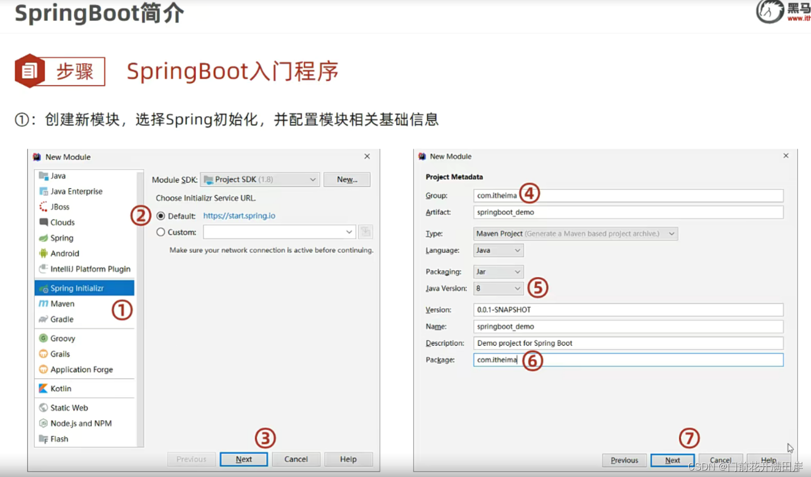811x477 pixels.
Task: Click Next in the left New Module dialog
Action: point(244,459)
